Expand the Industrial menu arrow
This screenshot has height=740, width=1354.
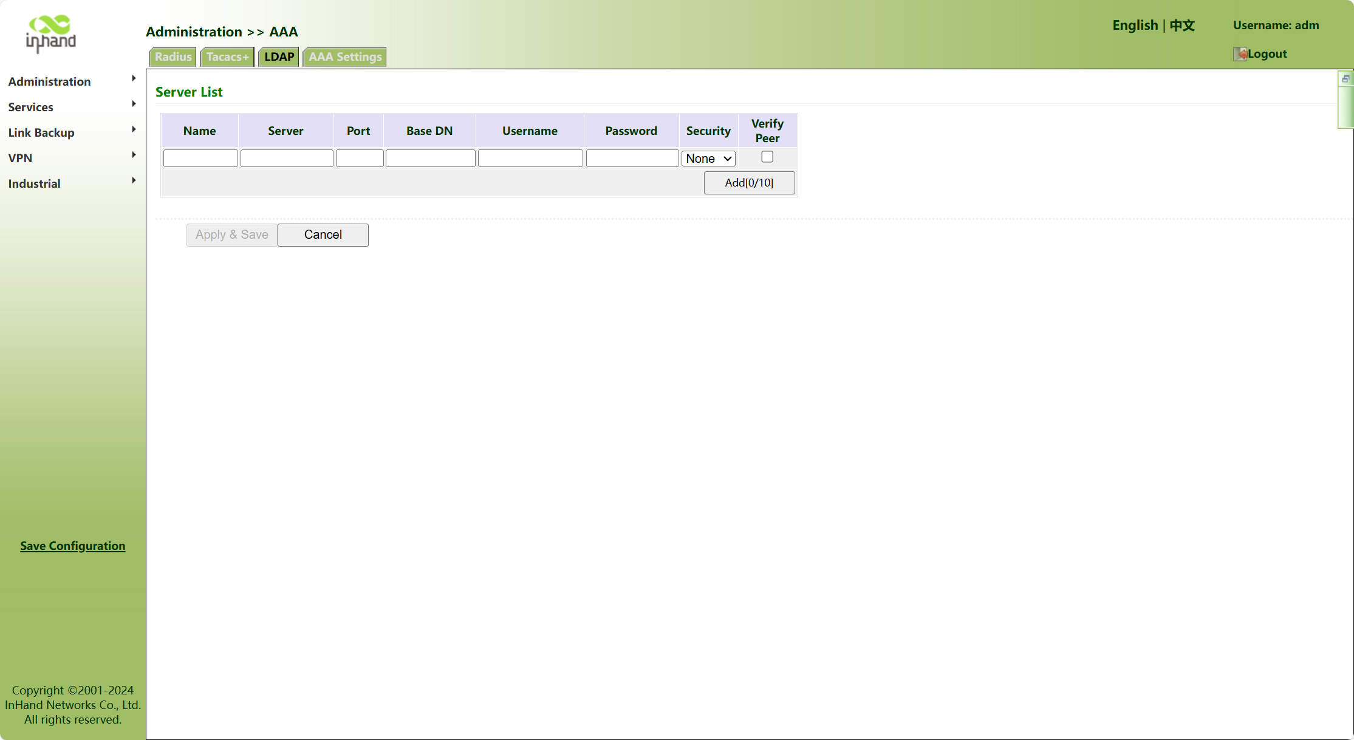pos(134,180)
